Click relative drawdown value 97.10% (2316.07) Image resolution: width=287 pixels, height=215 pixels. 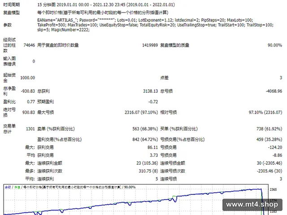[x=265, y=112]
